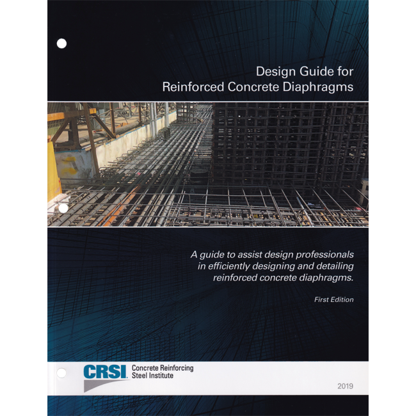The height and width of the screenshot is (416, 416).
Task: Click the "Design Guide for" title line
Action: click(x=305, y=72)
